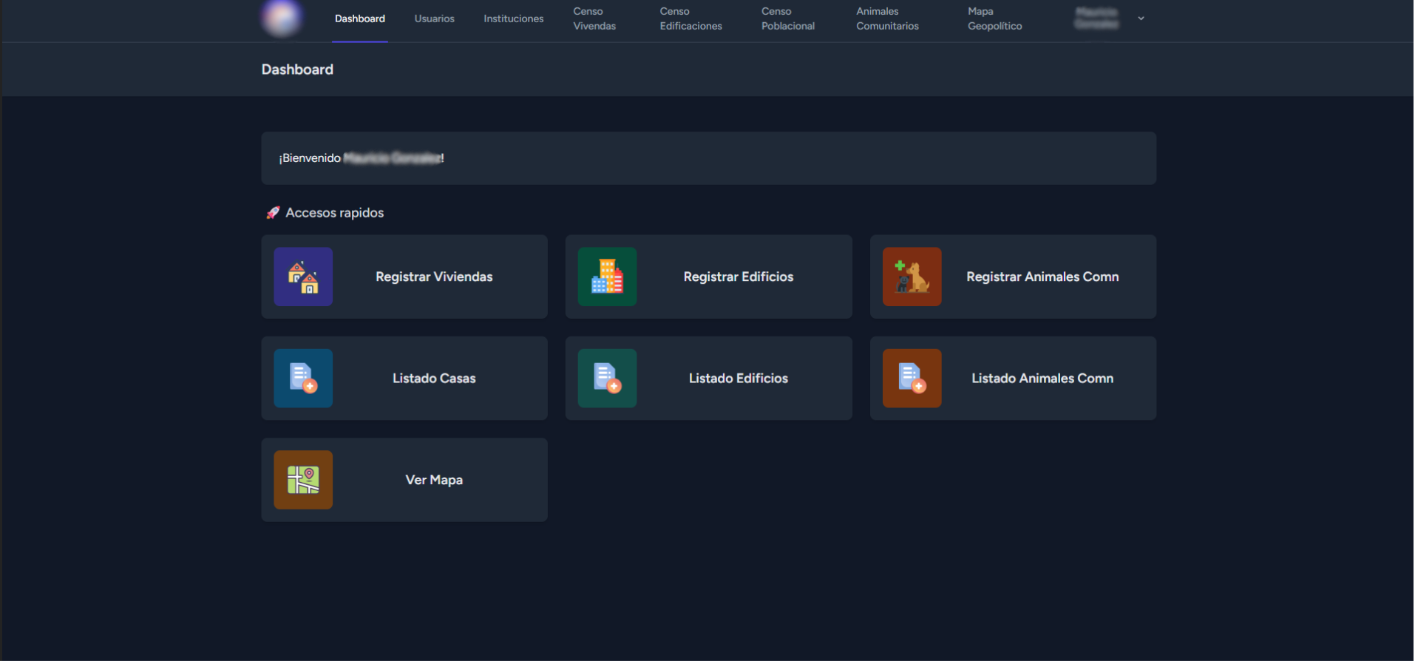Go to Censo Poblacional section
The image size is (1415, 661).
coord(787,18)
